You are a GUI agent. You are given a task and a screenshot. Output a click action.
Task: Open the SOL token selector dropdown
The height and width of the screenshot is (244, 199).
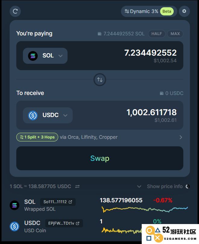pos(45,56)
